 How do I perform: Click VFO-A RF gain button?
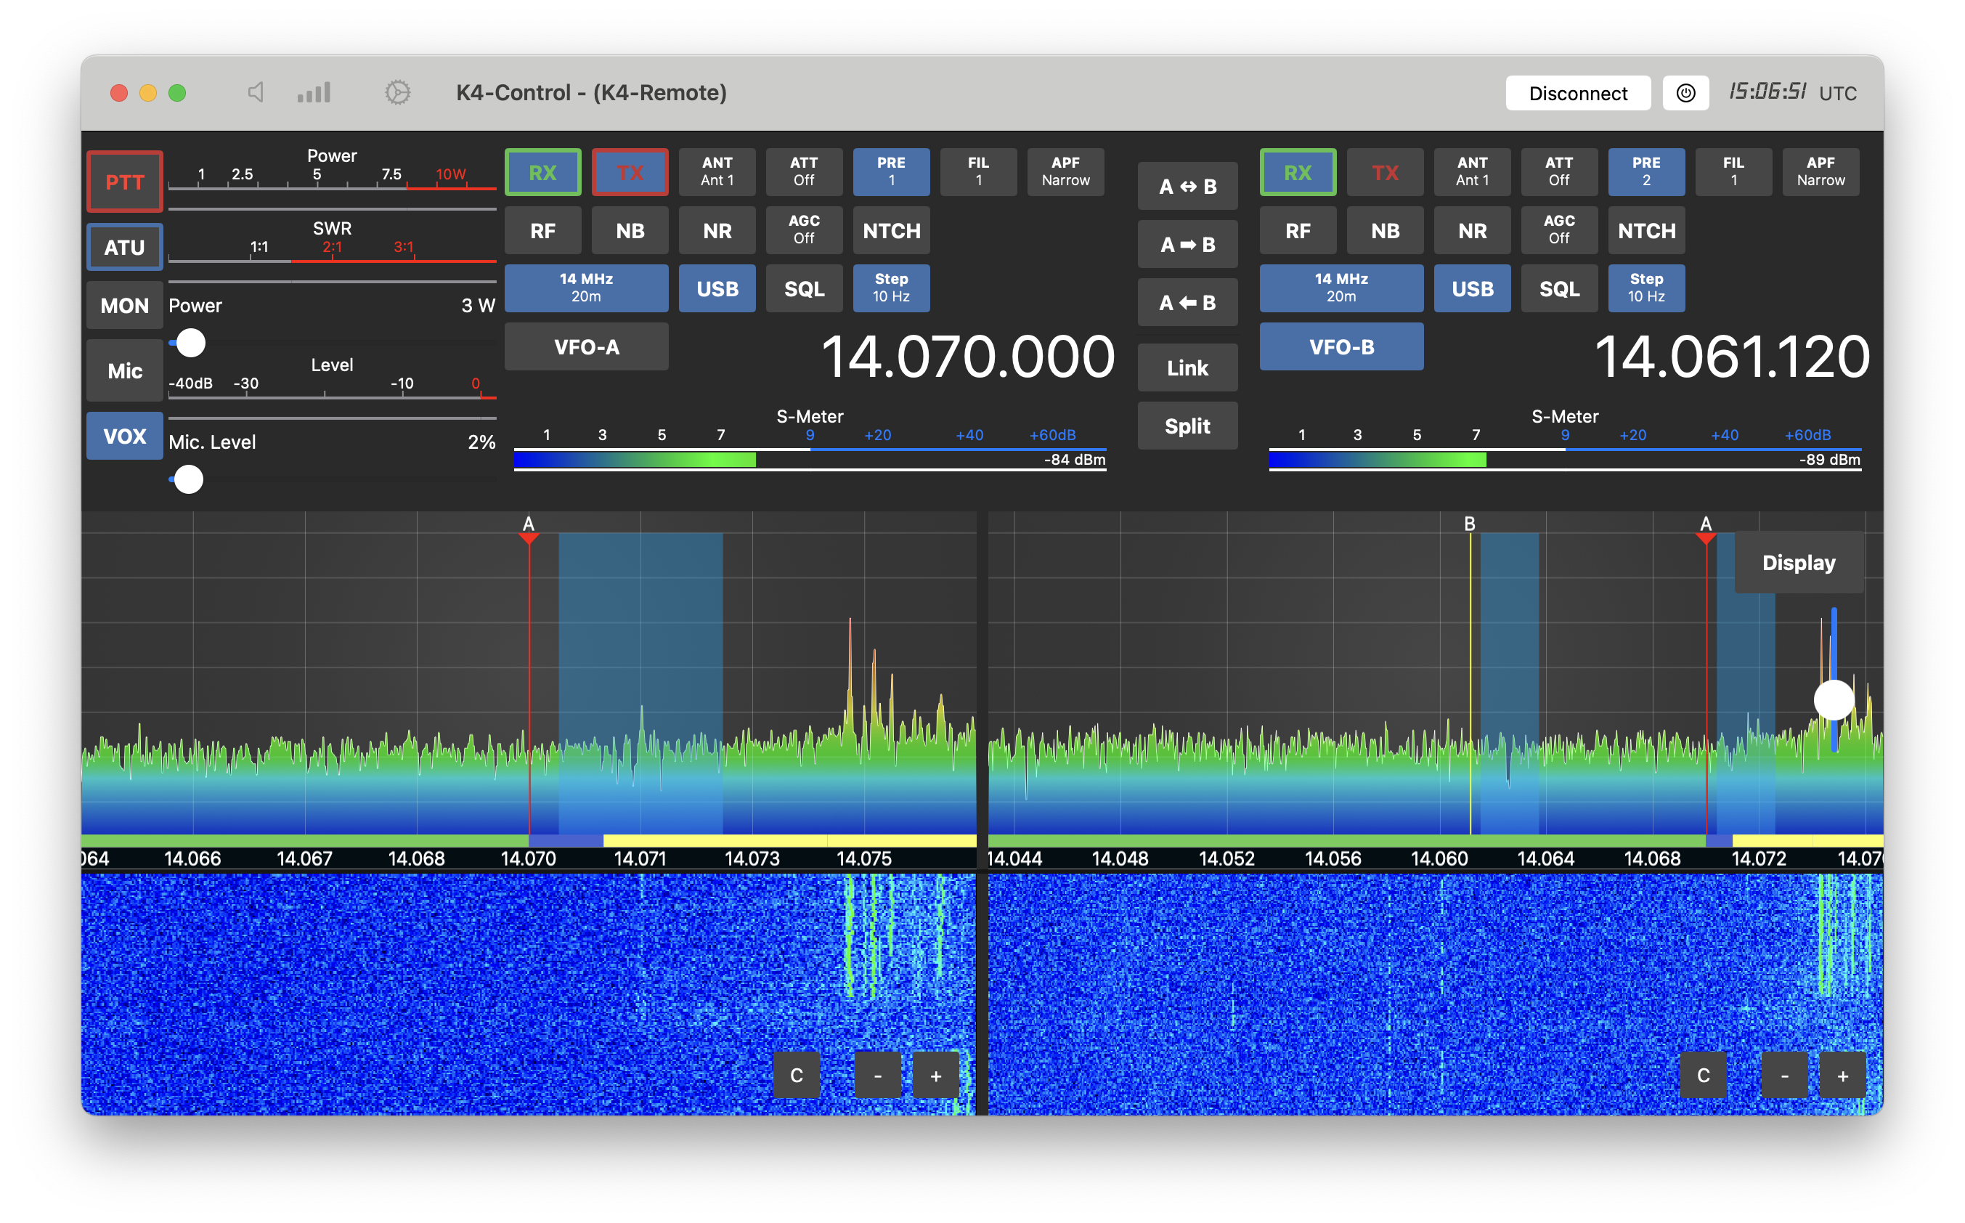coord(542,230)
